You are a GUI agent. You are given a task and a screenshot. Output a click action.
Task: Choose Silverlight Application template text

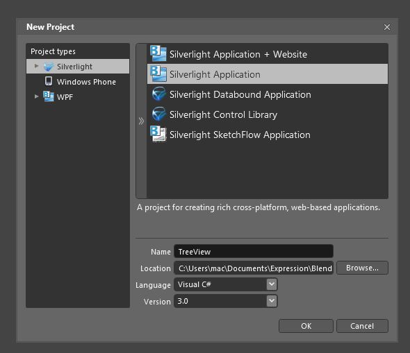pos(215,75)
